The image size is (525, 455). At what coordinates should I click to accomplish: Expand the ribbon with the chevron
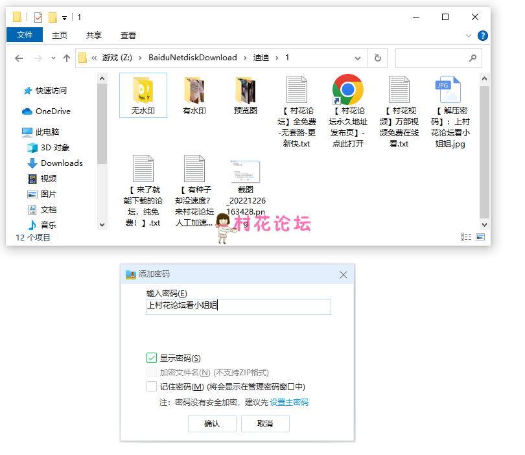tap(469, 36)
